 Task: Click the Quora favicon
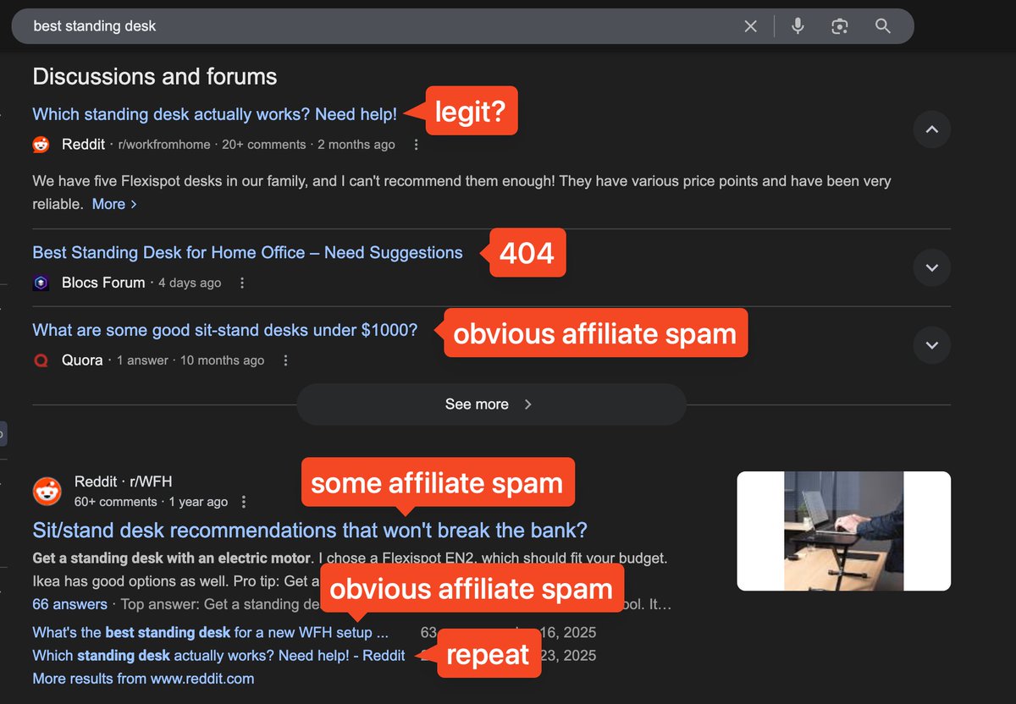click(41, 360)
